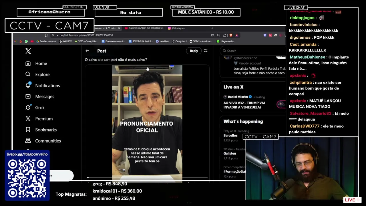Open the @ItaloMarsinho profile handle

(x=246, y=58)
